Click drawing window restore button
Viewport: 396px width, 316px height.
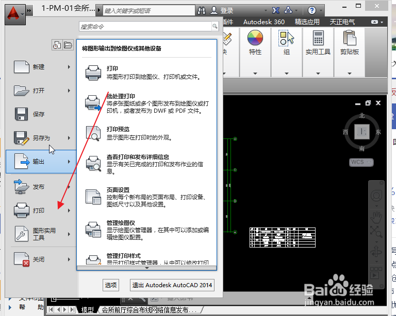(368, 103)
